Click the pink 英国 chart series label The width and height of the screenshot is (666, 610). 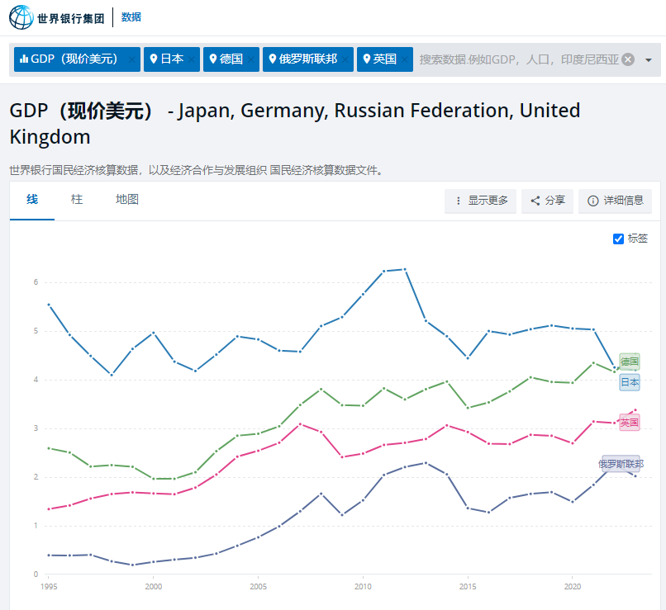click(x=630, y=422)
